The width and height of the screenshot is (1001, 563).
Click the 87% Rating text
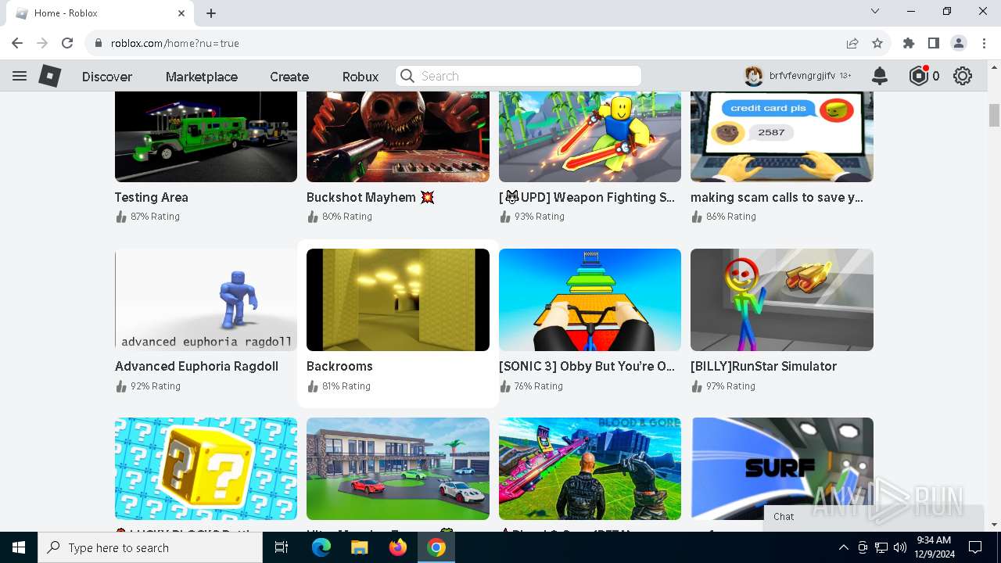point(155,217)
